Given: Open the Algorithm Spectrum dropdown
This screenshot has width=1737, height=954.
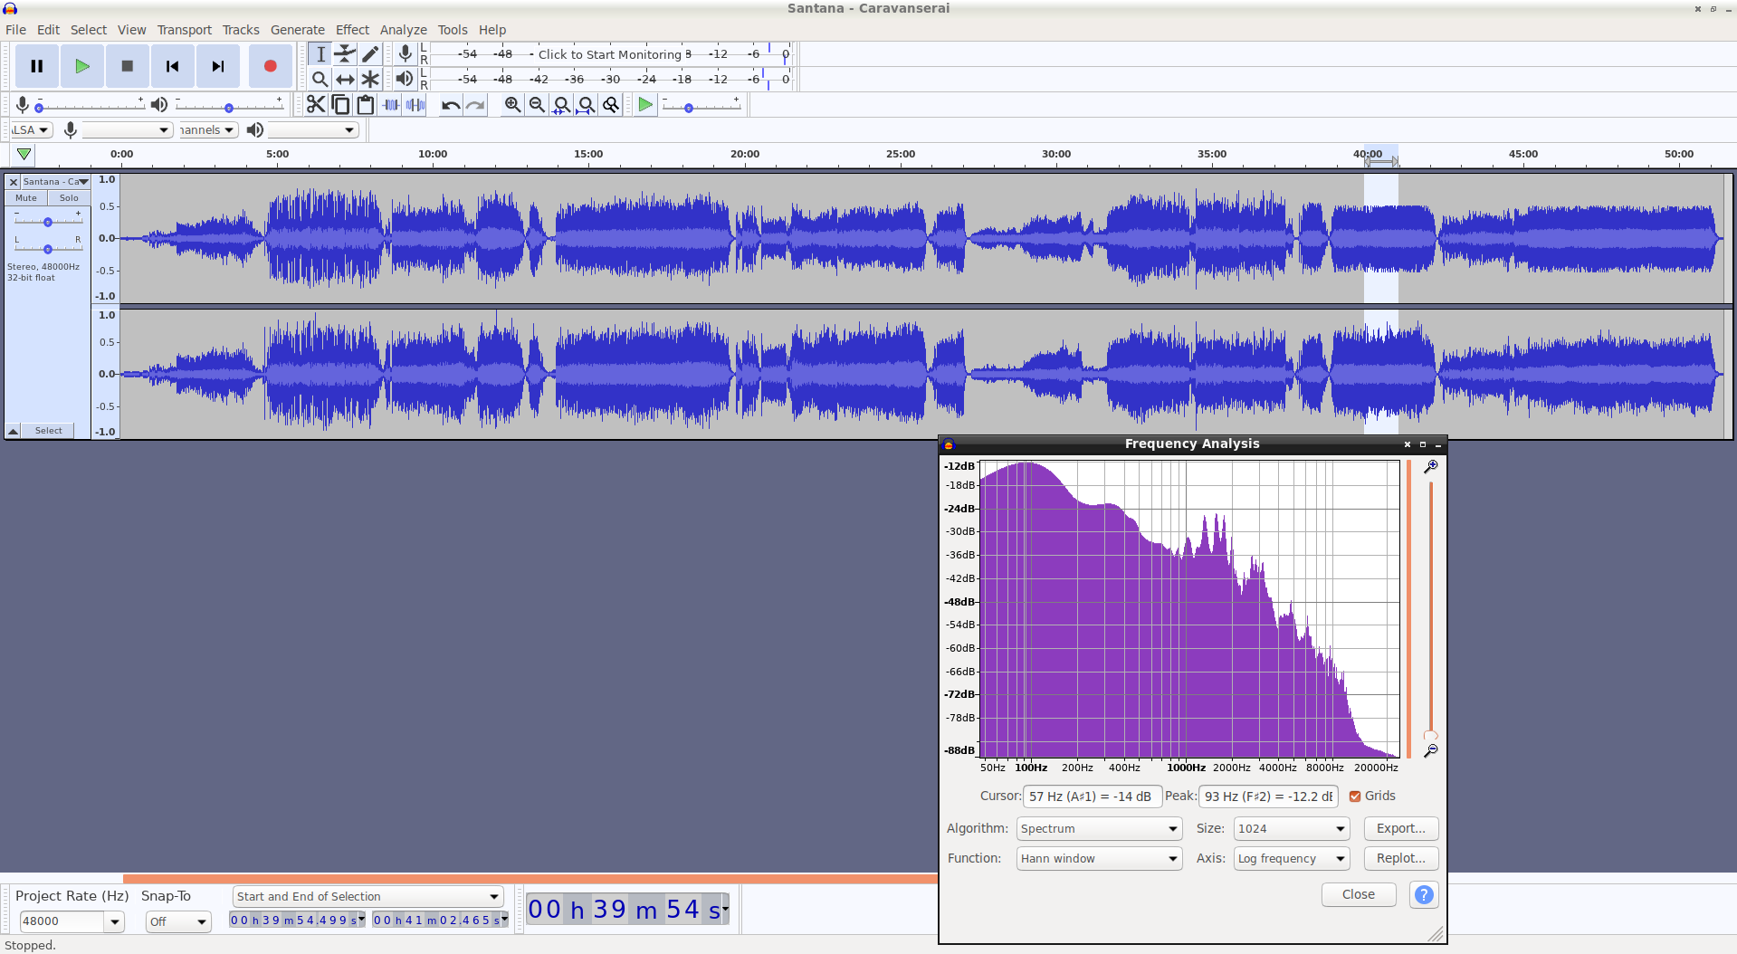Looking at the screenshot, I should point(1099,828).
